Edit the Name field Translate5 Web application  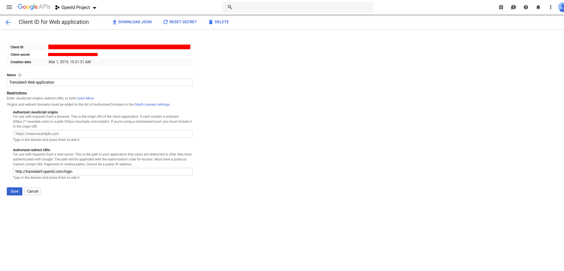click(x=100, y=82)
